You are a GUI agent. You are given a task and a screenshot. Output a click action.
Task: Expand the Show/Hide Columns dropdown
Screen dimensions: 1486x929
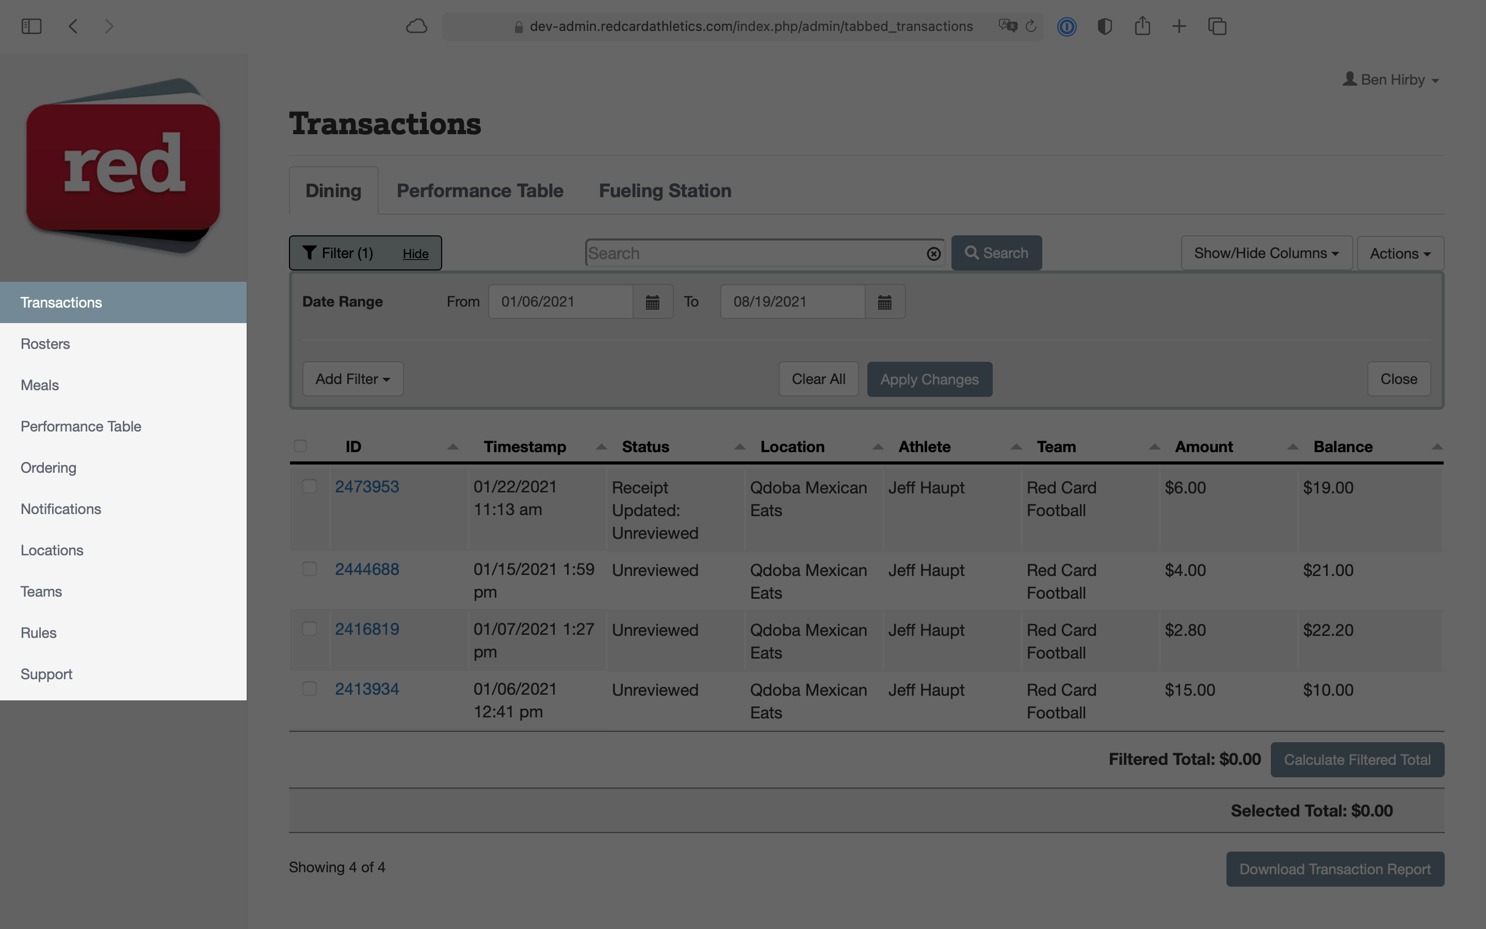point(1266,253)
